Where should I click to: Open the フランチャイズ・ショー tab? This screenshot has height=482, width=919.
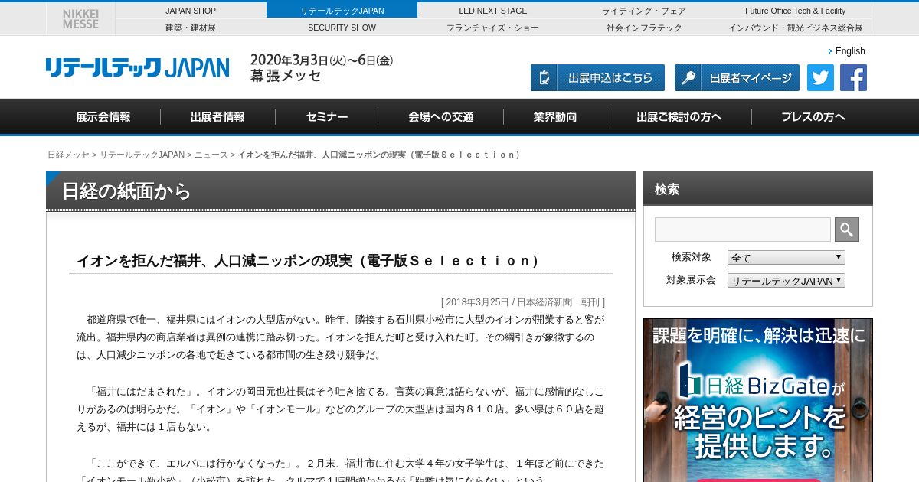coord(493,28)
